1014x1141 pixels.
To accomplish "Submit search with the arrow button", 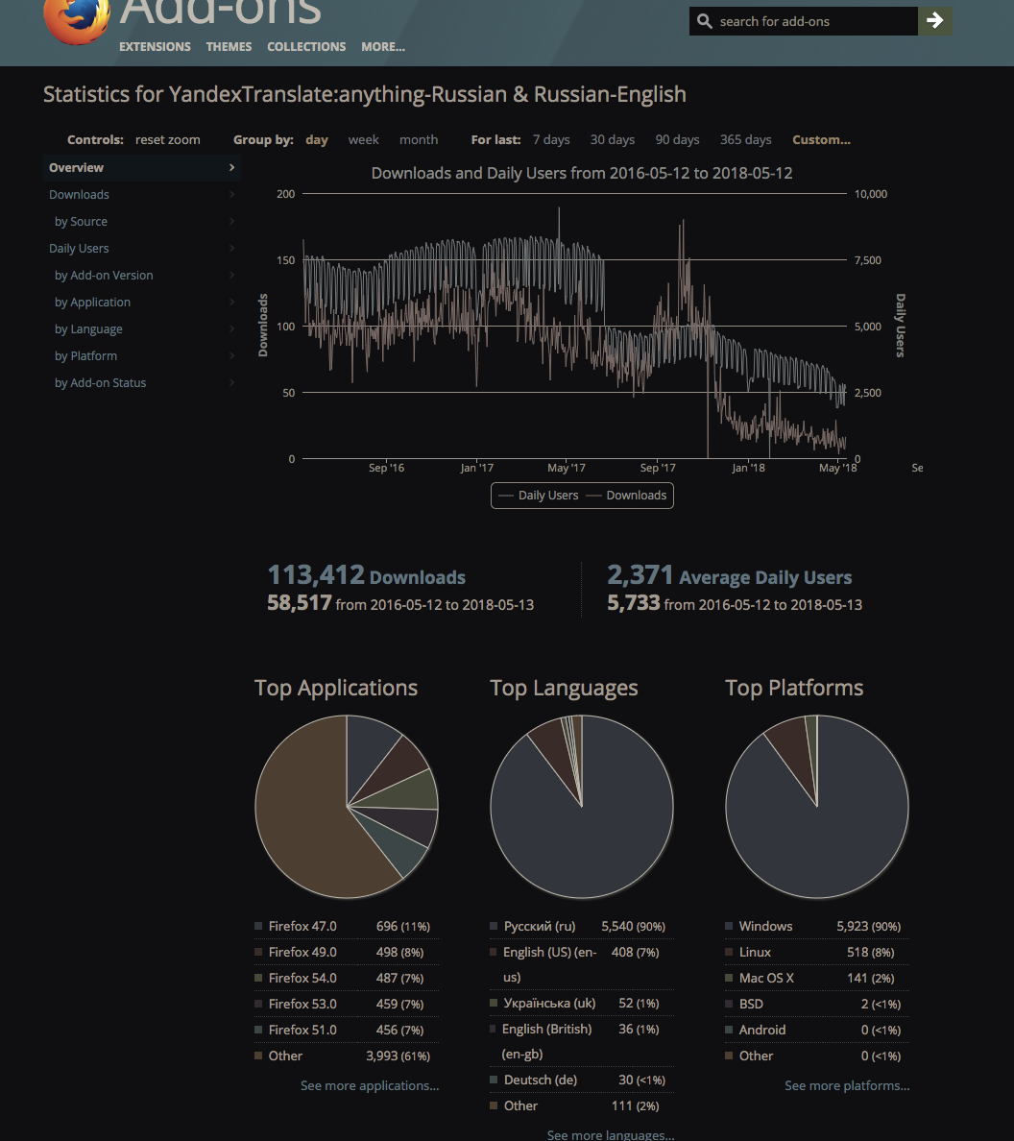I will (934, 21).
